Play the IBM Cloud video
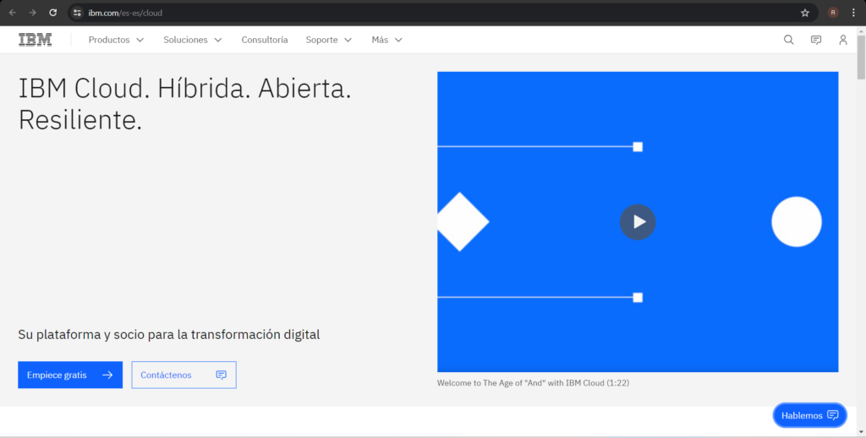 (x=638, y=222)
